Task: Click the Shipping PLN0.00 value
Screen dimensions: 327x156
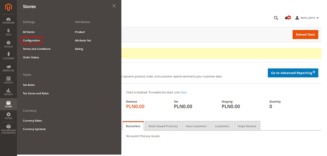Action: 231,107
